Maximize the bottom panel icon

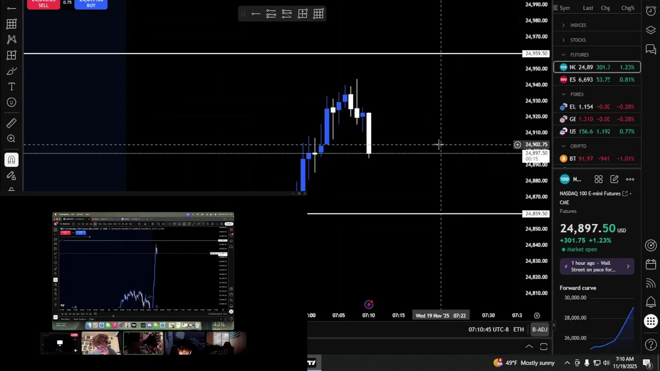click(x=543, y=346)
